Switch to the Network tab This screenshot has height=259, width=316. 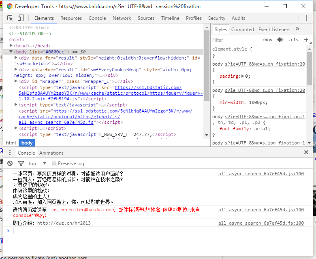[x=122, y=18]
